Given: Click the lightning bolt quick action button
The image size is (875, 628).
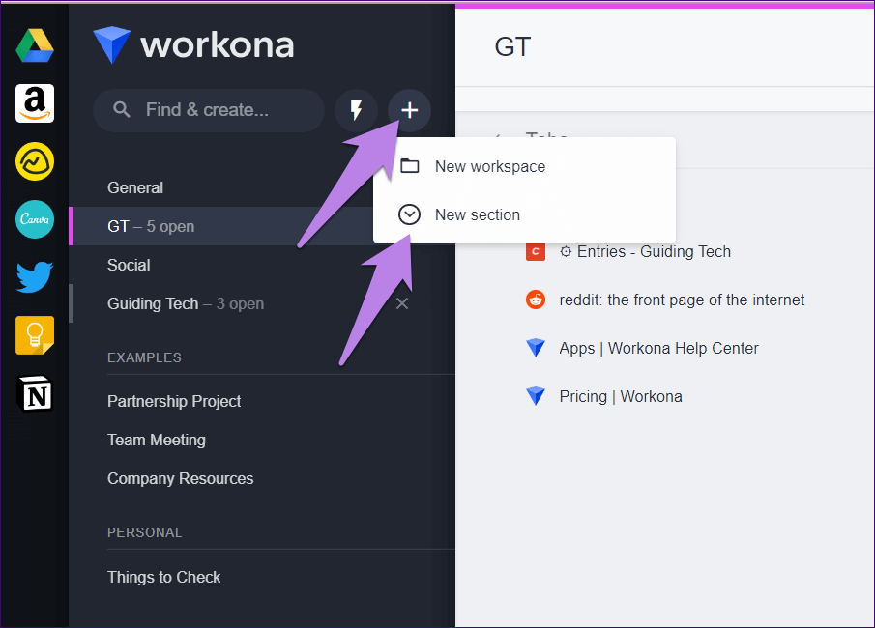Looking at the screenshot, I should tap(356, 110).
